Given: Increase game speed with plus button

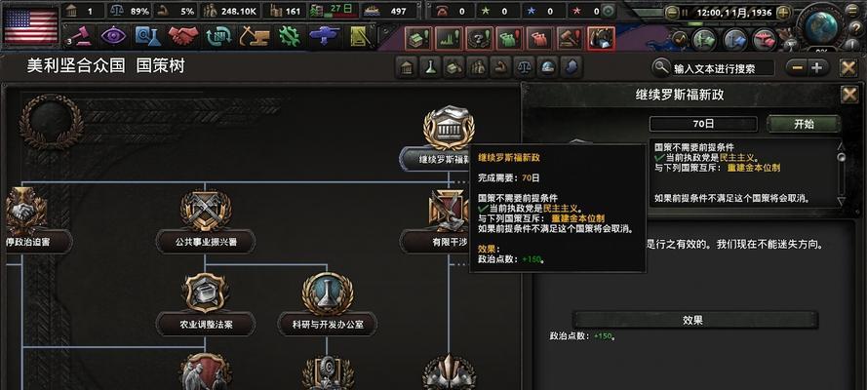Looking at the screenshot, I should pos(783,12).
